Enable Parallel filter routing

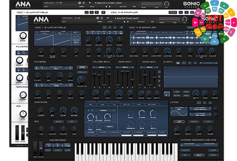pos(82,72)
